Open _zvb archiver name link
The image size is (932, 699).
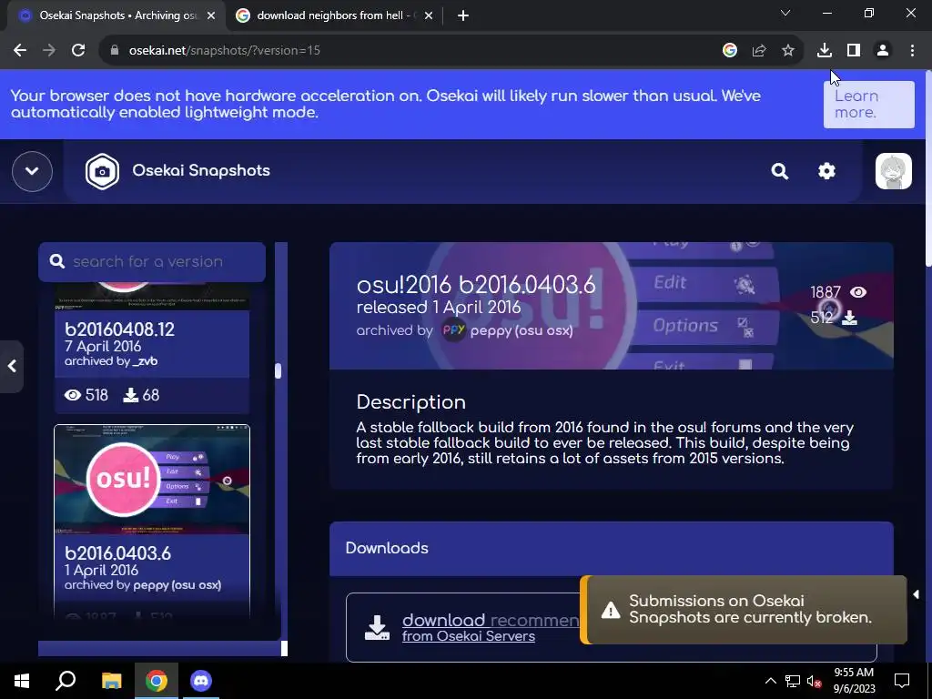tap(145, 361)
